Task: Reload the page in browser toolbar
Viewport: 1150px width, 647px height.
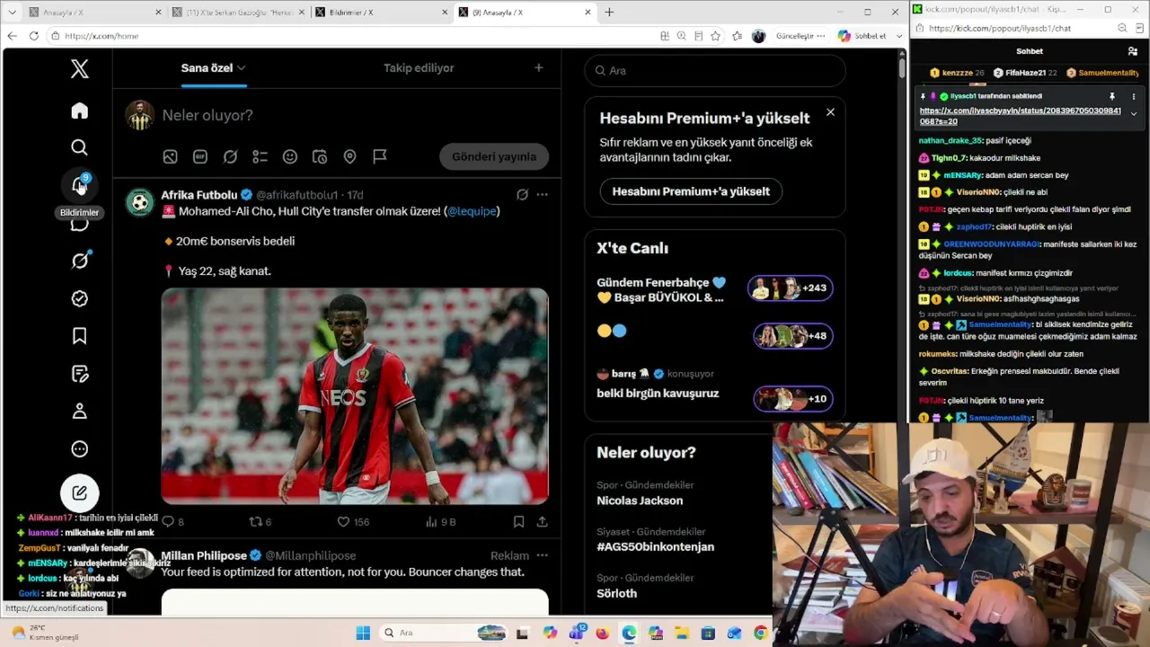Action: click(x=33, y=36)
